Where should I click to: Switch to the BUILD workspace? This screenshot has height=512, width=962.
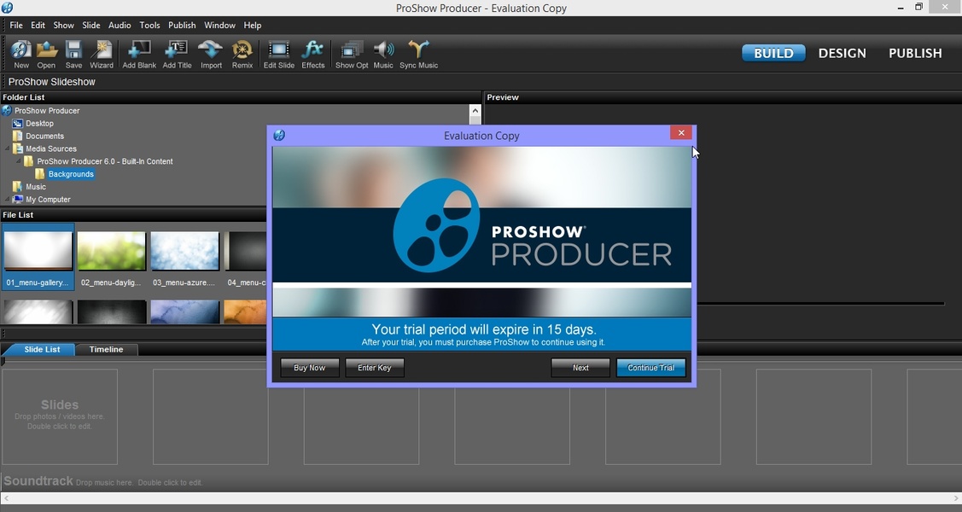click(773, 54)
